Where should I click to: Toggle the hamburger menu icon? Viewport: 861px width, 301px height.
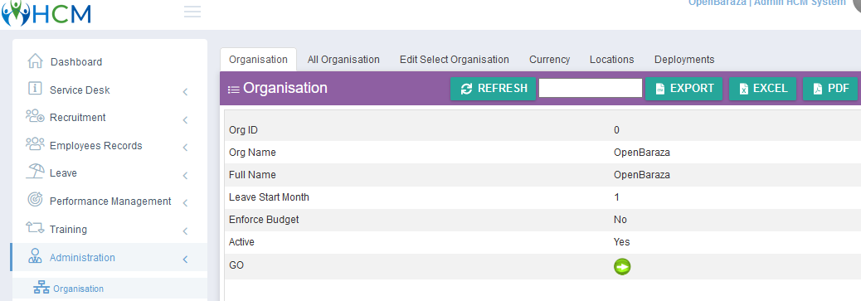click(x=192, y=12)
